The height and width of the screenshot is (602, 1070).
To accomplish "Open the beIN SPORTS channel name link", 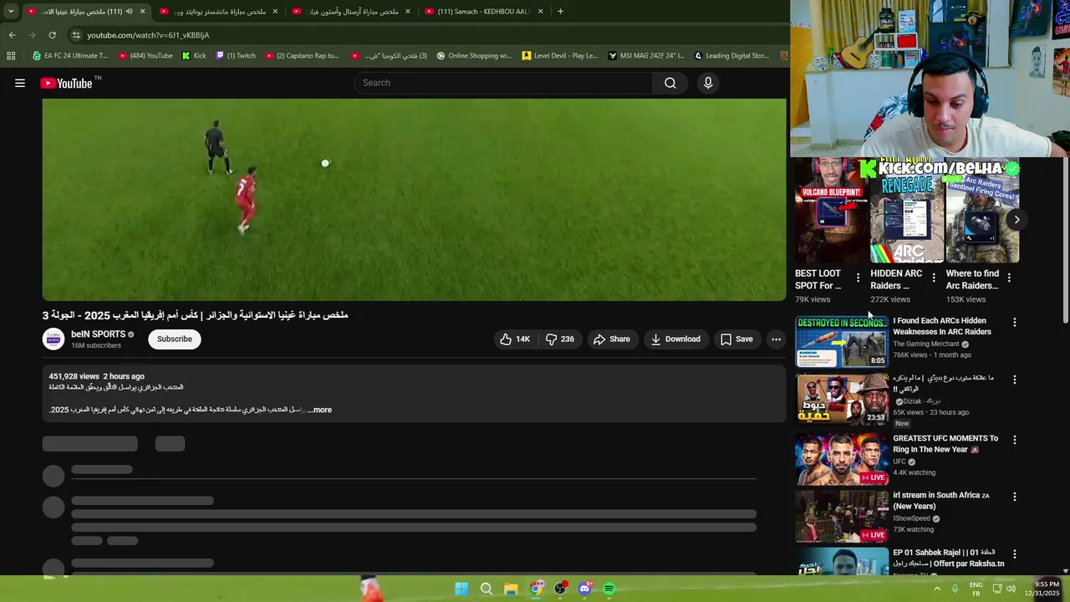I will click(98, 334).
